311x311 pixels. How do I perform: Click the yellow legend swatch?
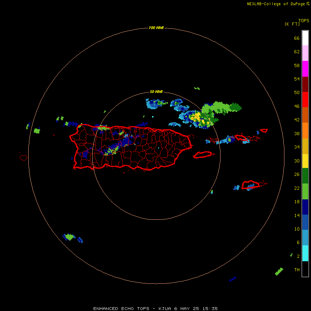[305, 161]
